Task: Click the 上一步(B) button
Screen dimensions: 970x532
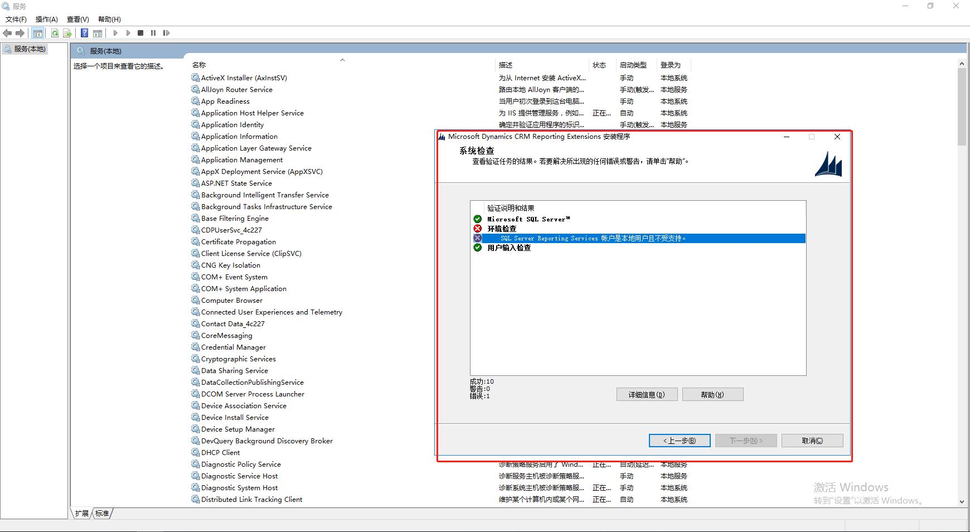Action: point(680,441)
